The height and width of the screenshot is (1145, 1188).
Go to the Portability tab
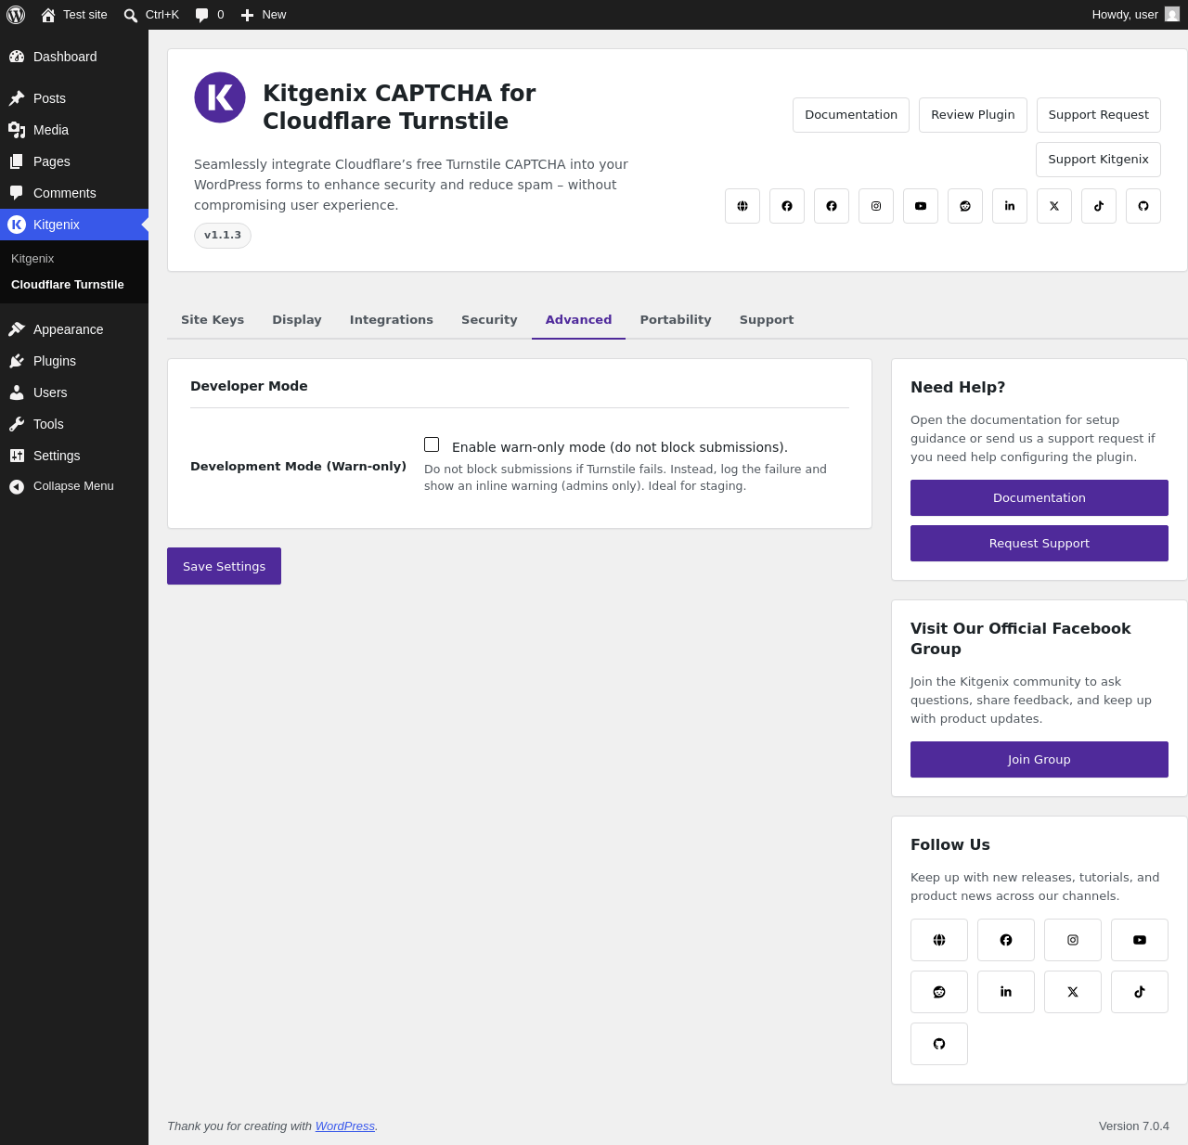[x=676, y=320]
